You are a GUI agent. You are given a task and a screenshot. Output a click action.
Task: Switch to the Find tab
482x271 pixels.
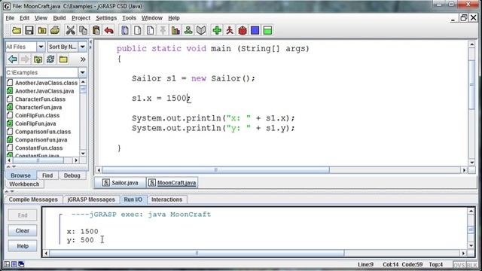tap(47, 175)
